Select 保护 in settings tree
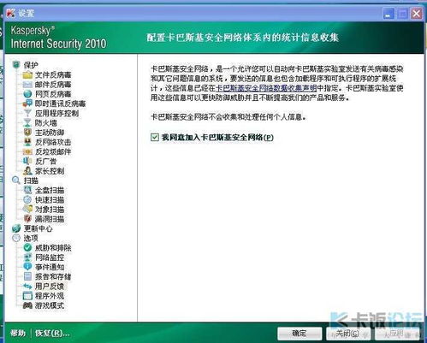The image size is (427, 343). (x=31, y=65)
